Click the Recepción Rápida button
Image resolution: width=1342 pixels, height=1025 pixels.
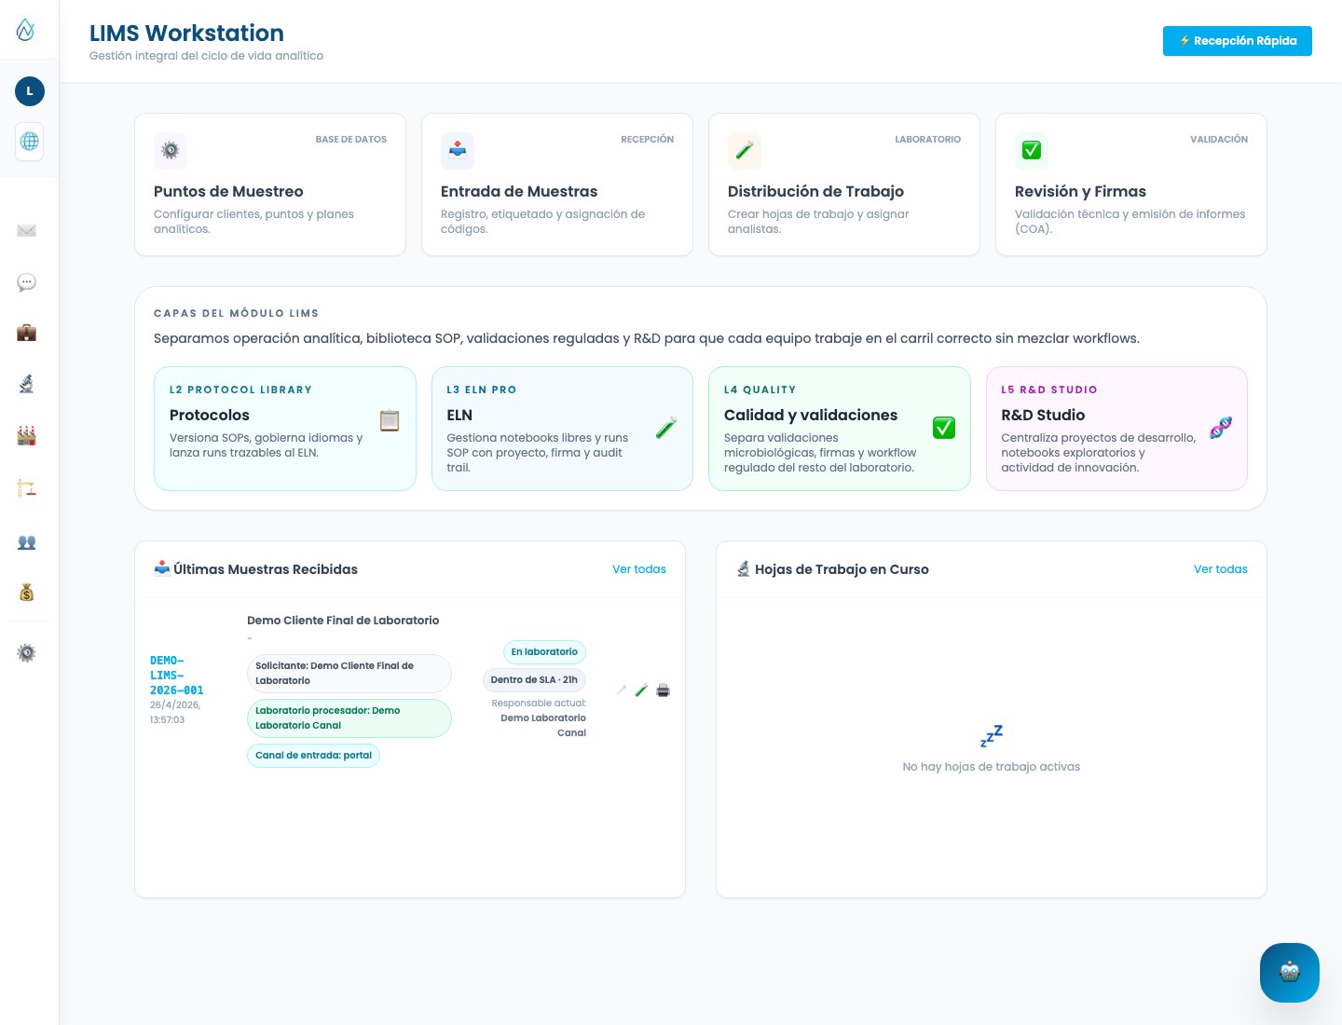click(1238, 41)
